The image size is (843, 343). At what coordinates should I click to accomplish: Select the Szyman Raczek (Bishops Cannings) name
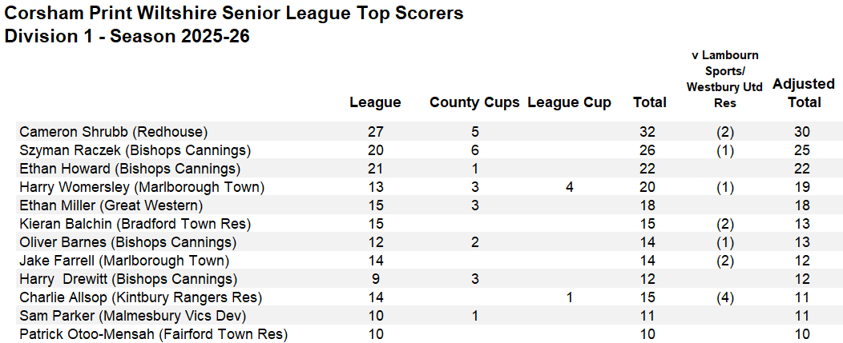coord(135,150)
